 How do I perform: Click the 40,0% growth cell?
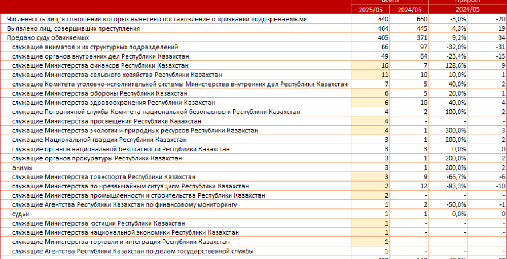tap(458, 84)
